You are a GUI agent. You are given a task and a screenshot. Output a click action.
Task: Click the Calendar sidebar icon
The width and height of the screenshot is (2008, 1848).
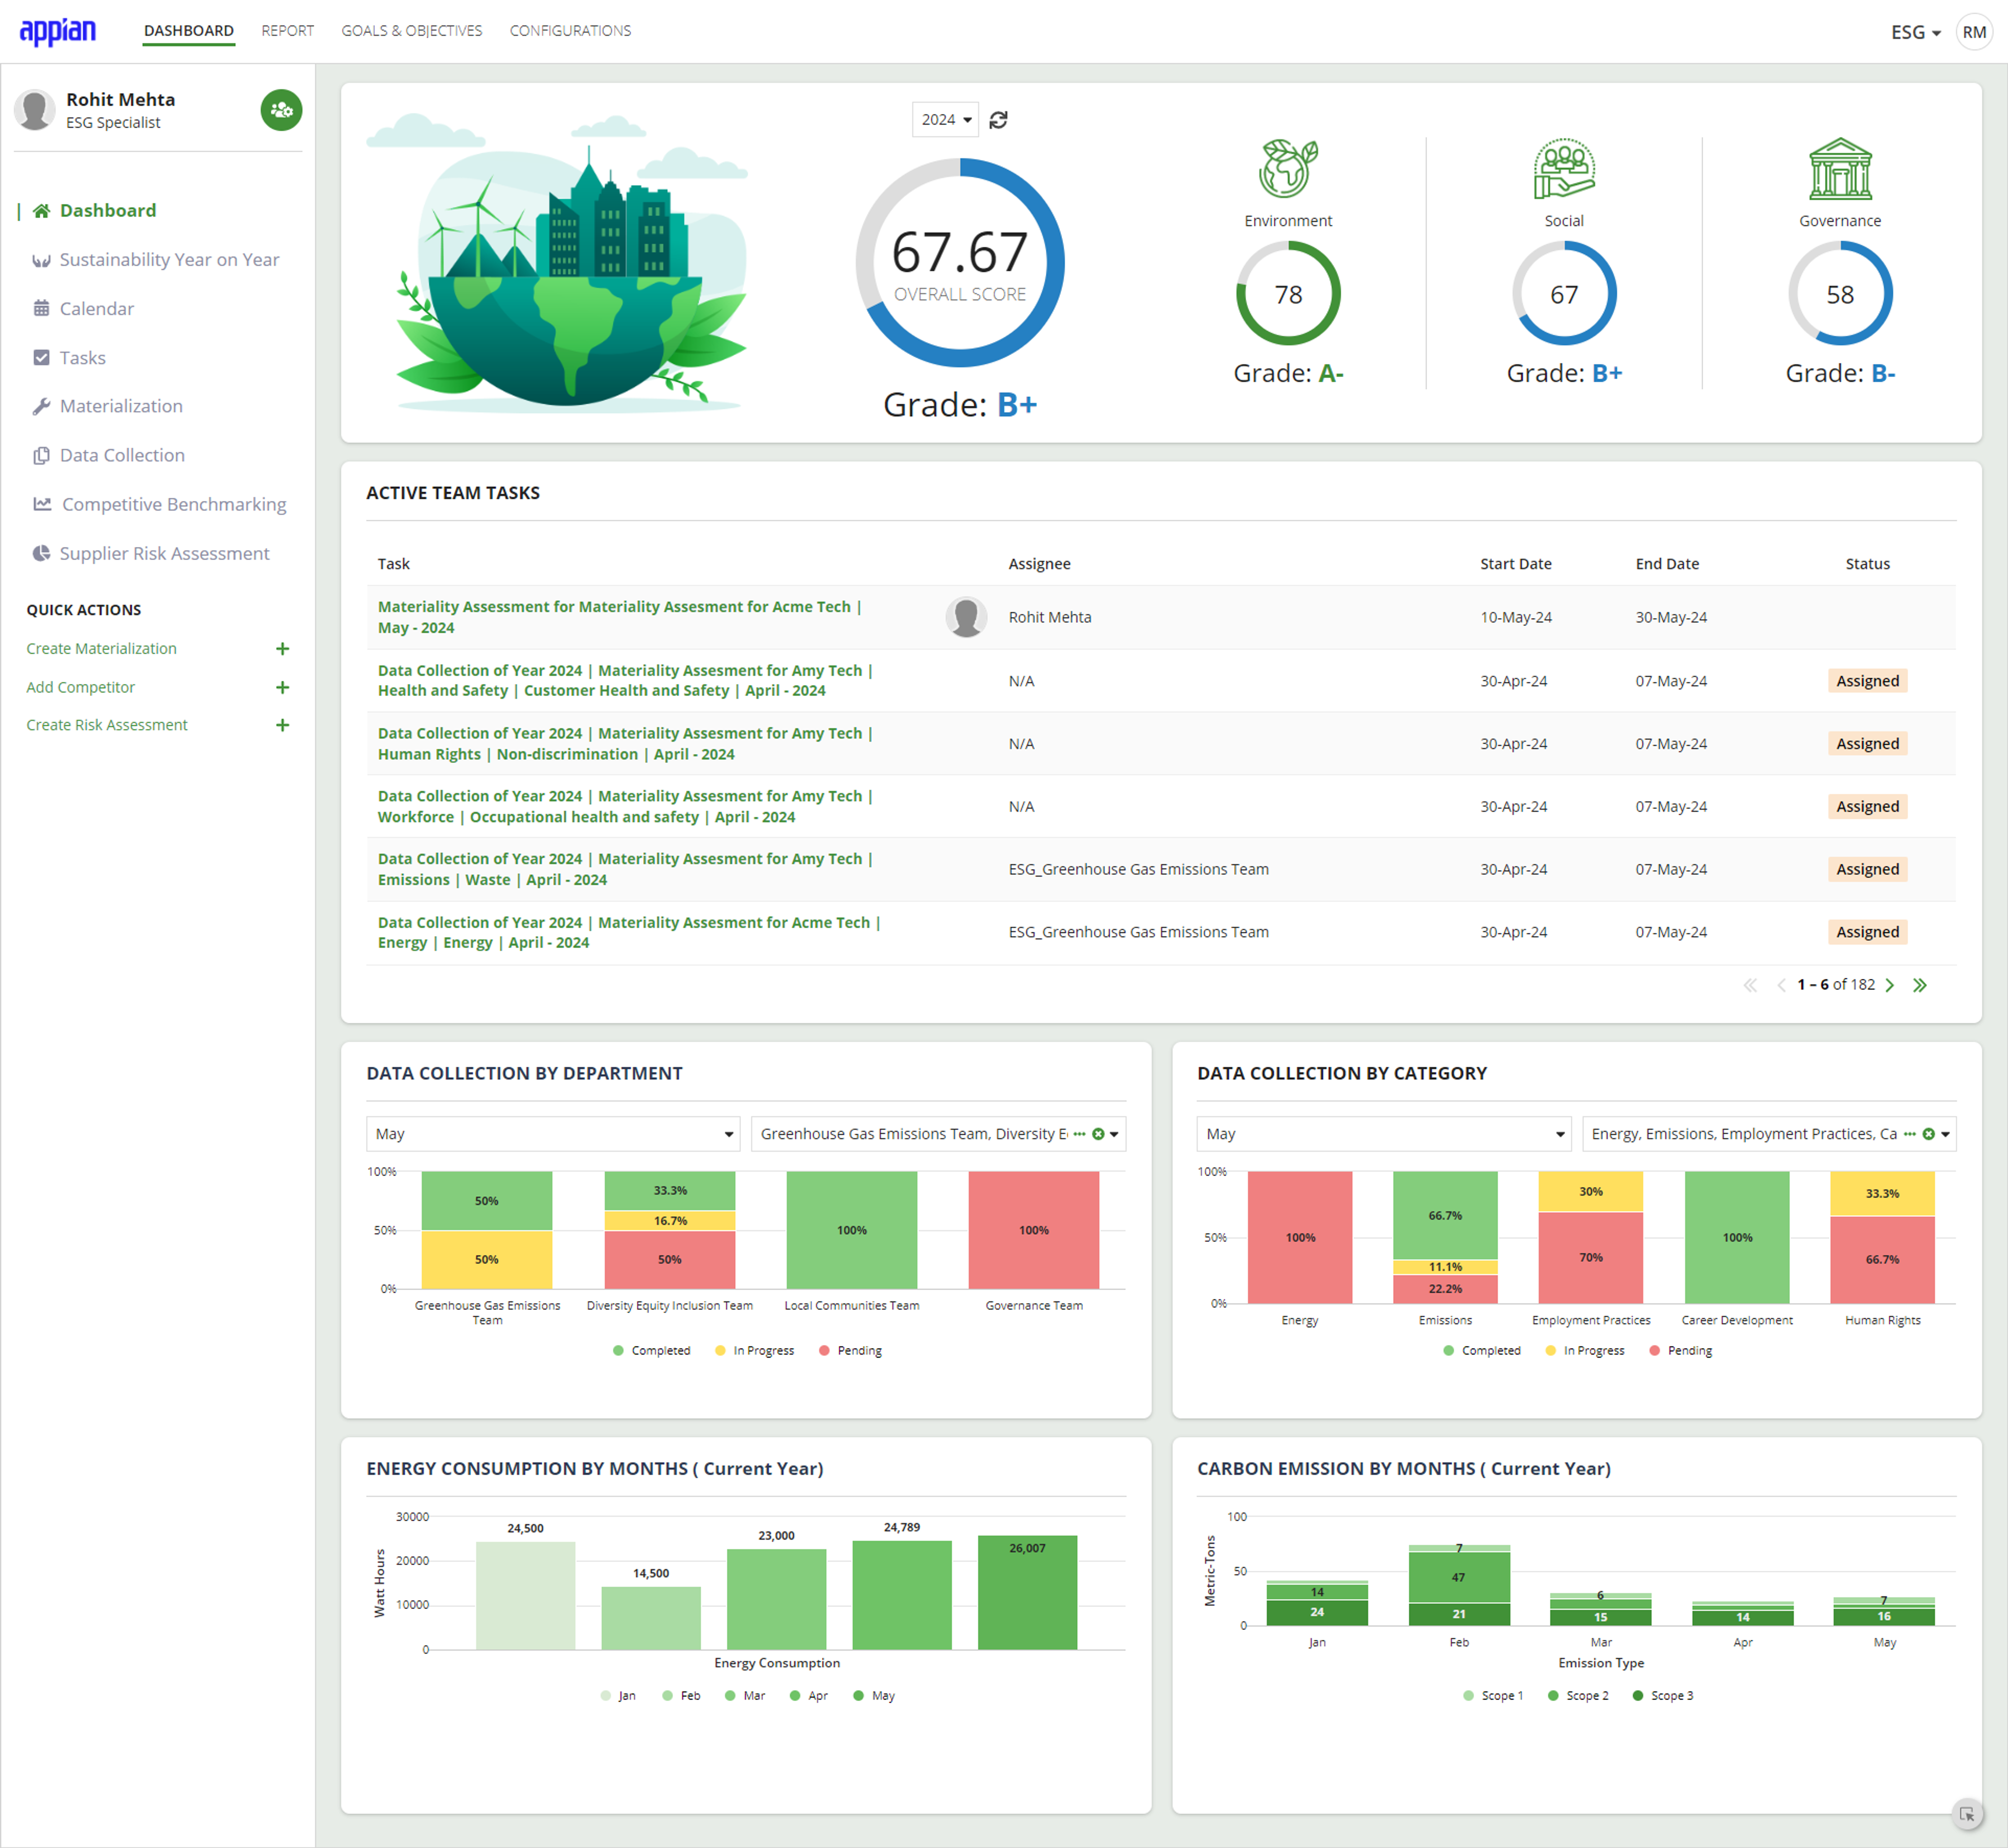point(41,308)
